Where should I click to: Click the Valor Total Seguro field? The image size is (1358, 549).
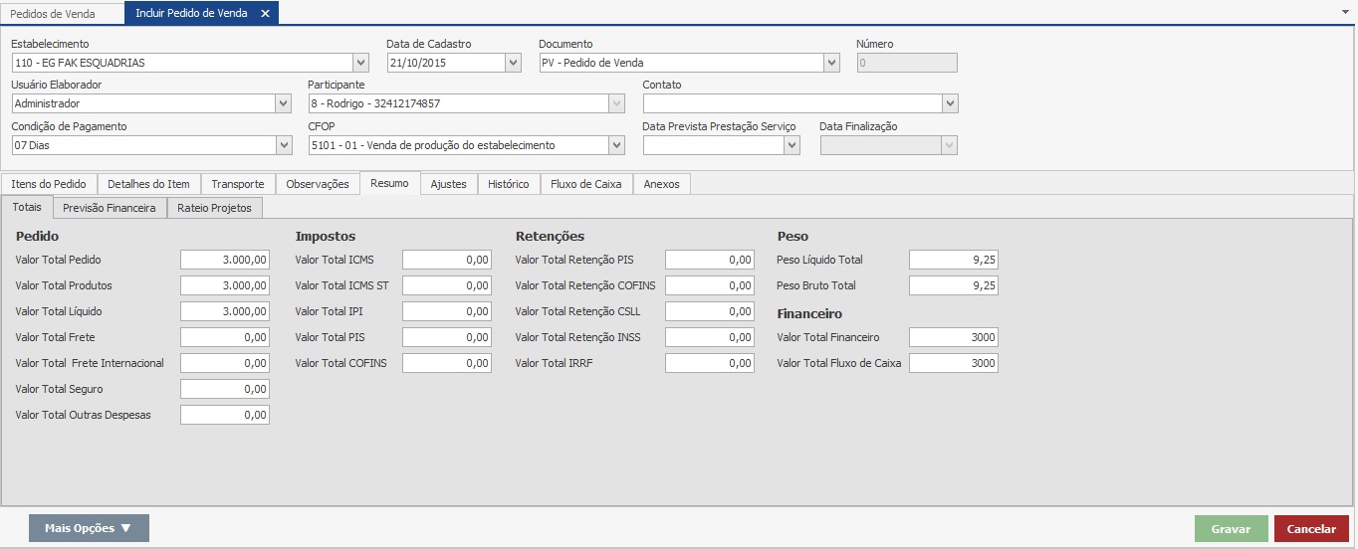tap(225, 389)
